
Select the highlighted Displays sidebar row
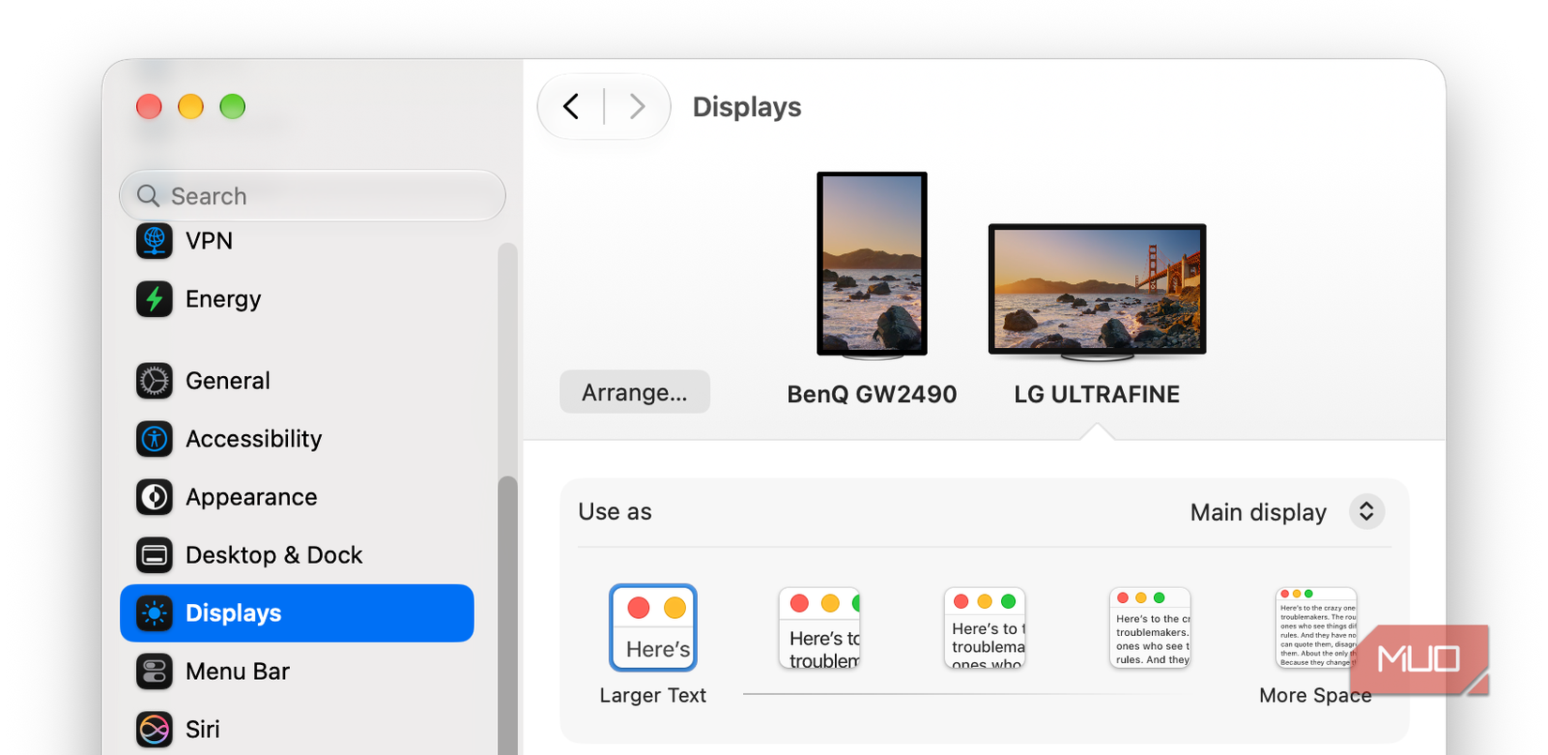coord(297,613)
